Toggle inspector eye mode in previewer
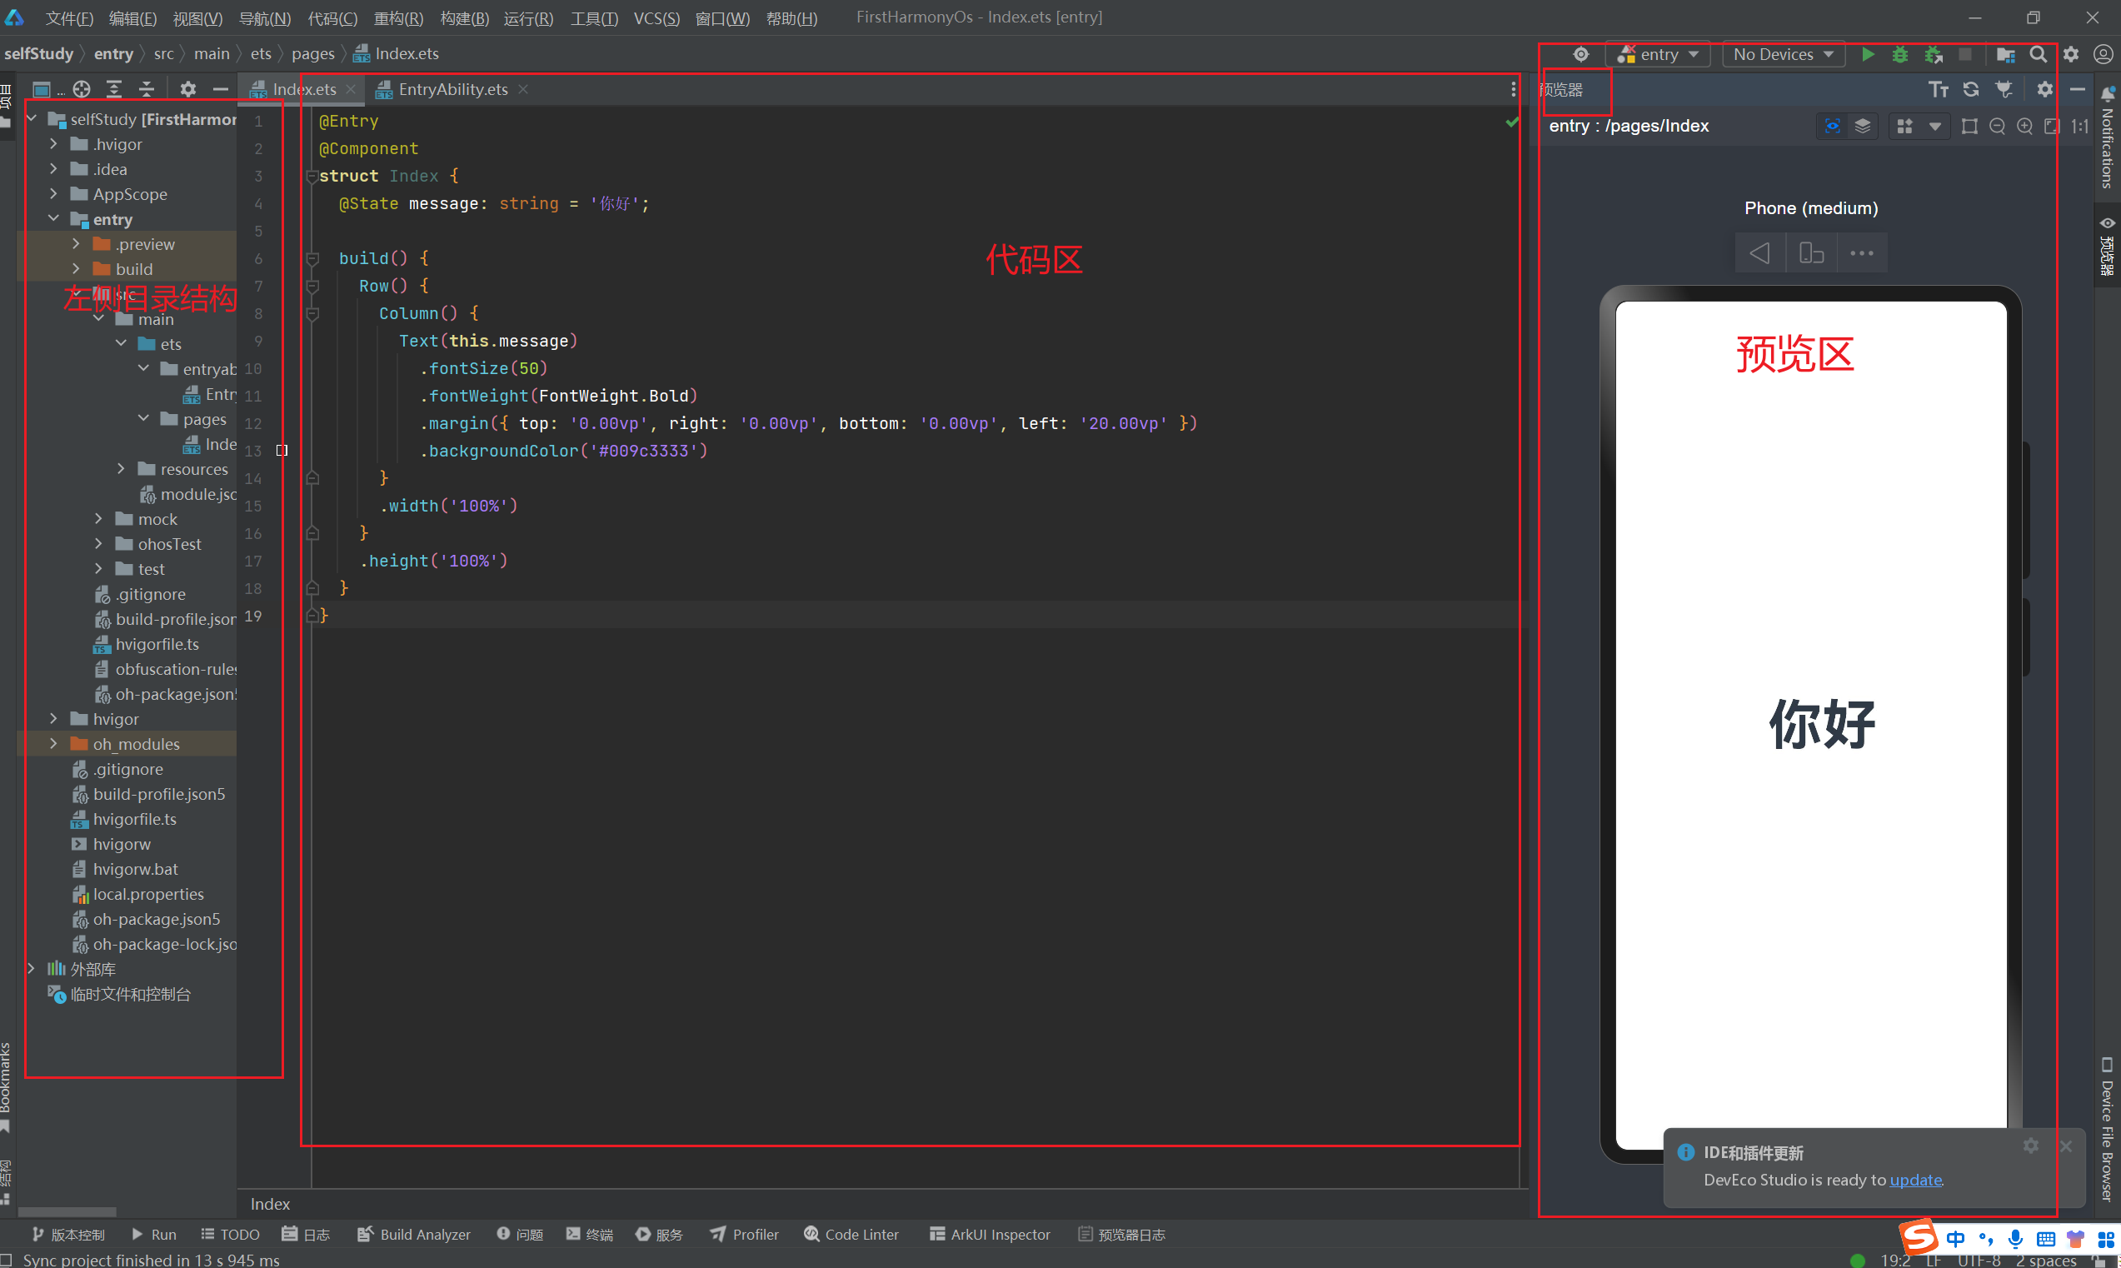2121x1268 pixels. tap(1832, 127)
